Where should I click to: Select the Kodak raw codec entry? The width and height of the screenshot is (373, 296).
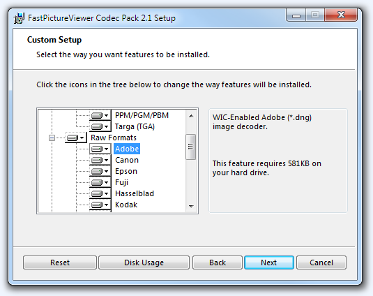point(126,205)
